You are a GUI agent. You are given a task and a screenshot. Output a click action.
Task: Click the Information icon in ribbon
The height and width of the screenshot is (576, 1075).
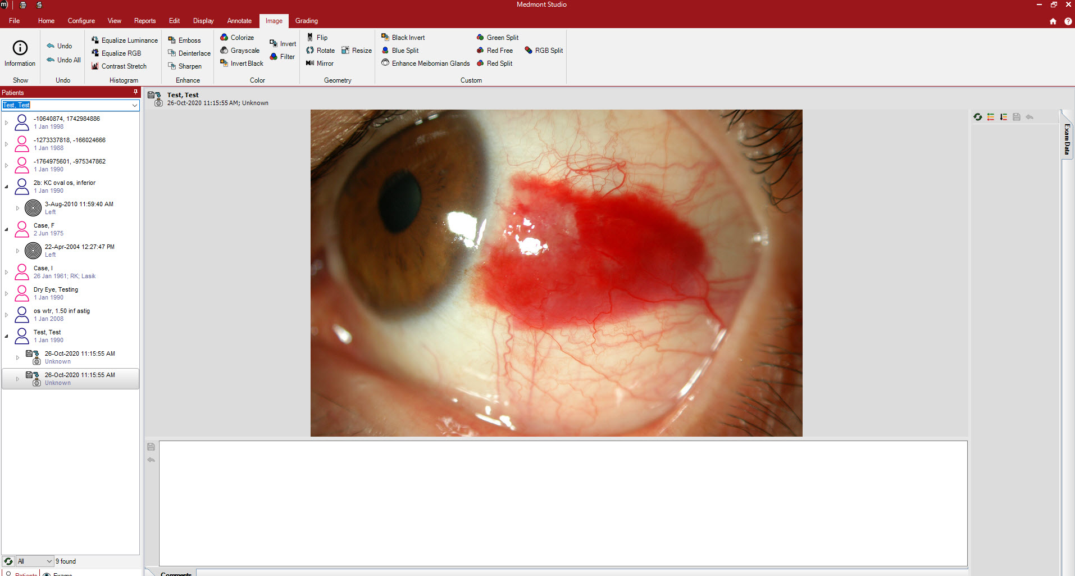pos(20,53)
